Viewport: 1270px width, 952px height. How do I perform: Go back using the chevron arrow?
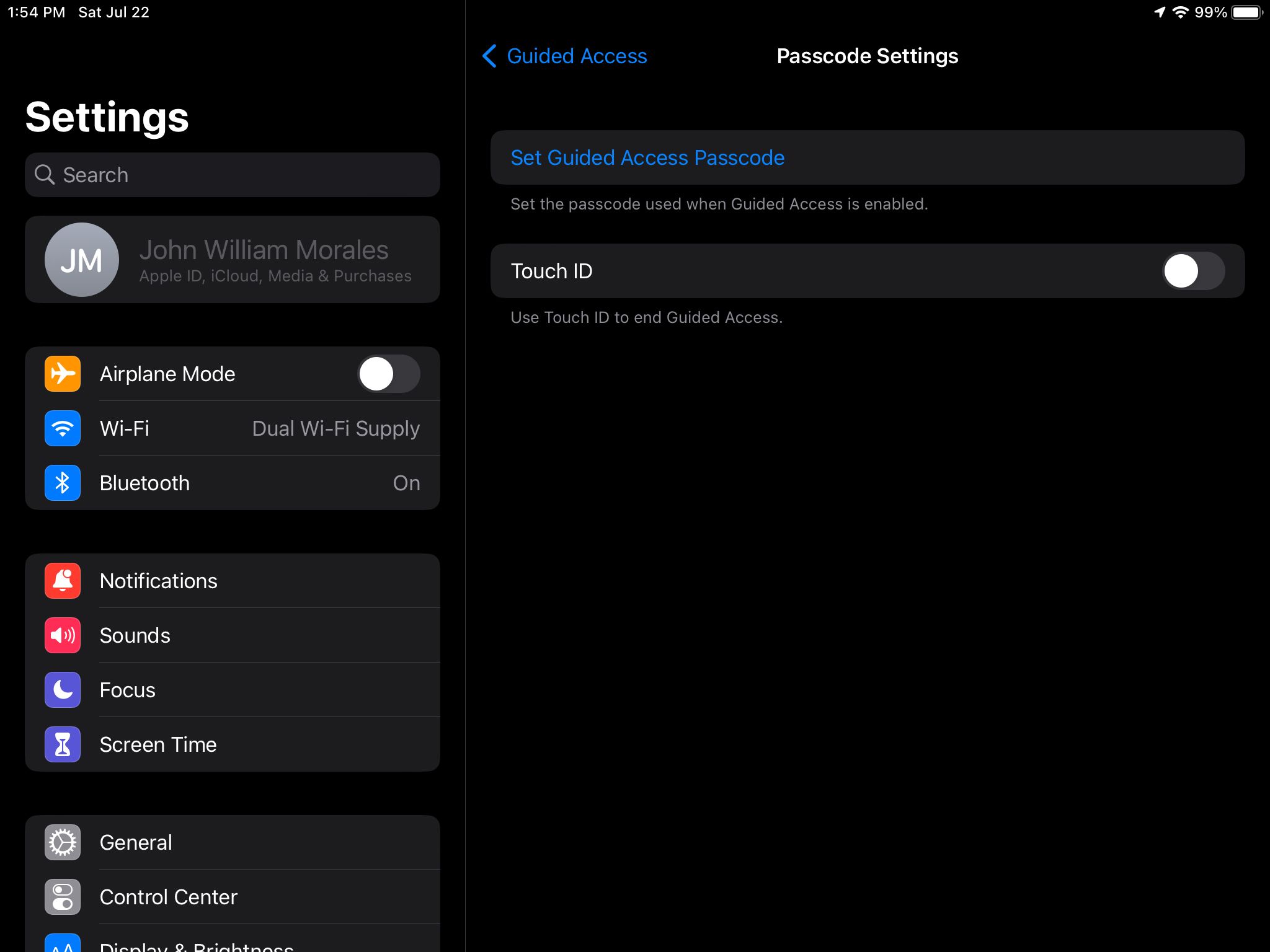tap(489, 56)
